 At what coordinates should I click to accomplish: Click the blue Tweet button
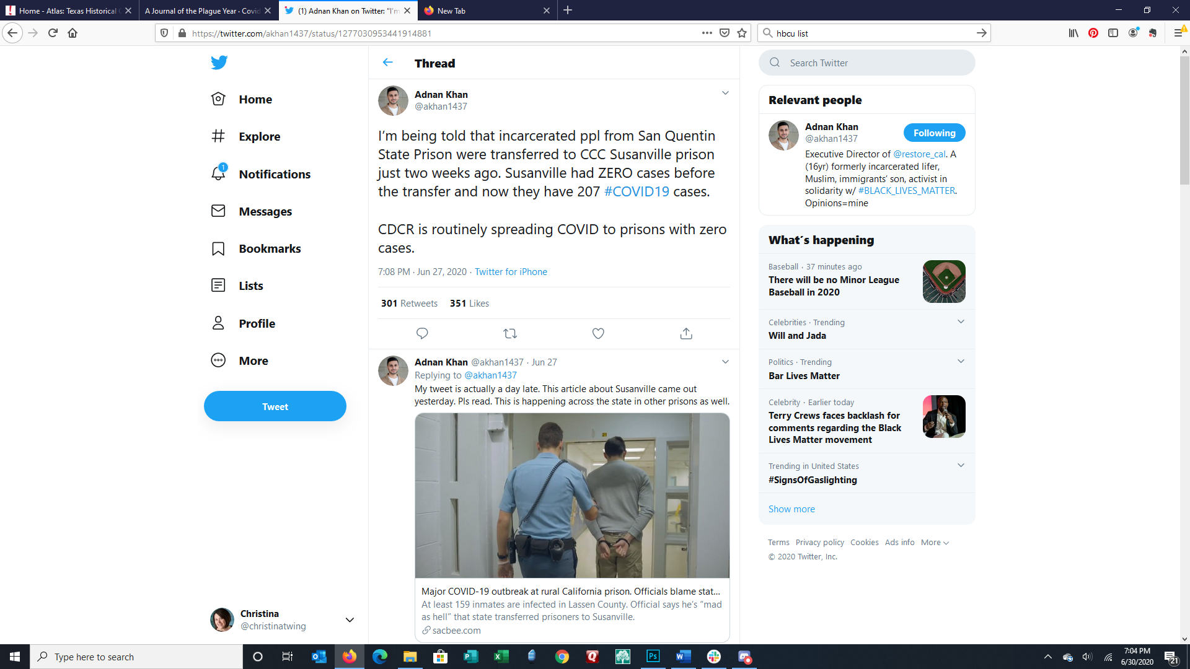275,406
